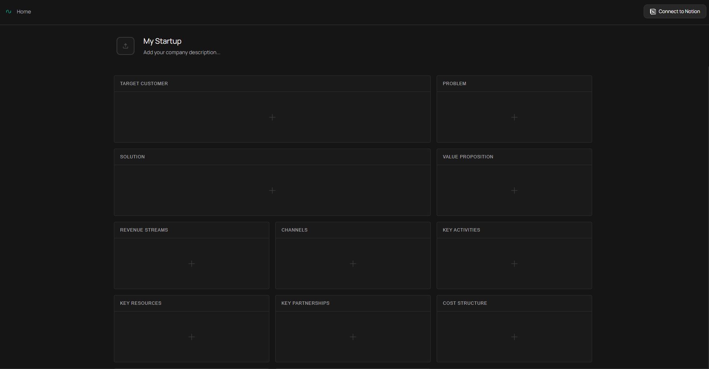Click Connect to Notion button
Screen dimensions: 709x369
click(675, 12)
